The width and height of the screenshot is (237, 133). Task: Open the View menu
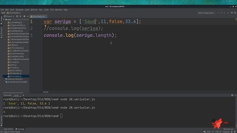tap(12, 10)
